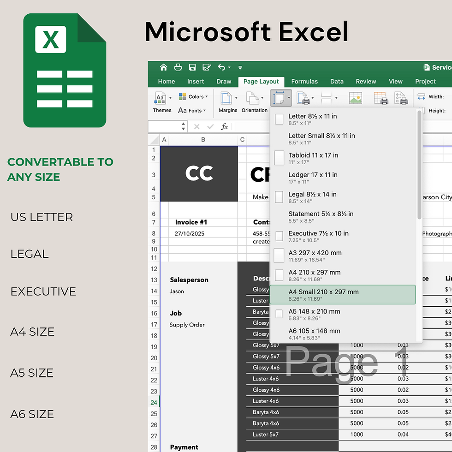
Task: Expand the Print Area dropdown arrow
Action: point(313,98)
